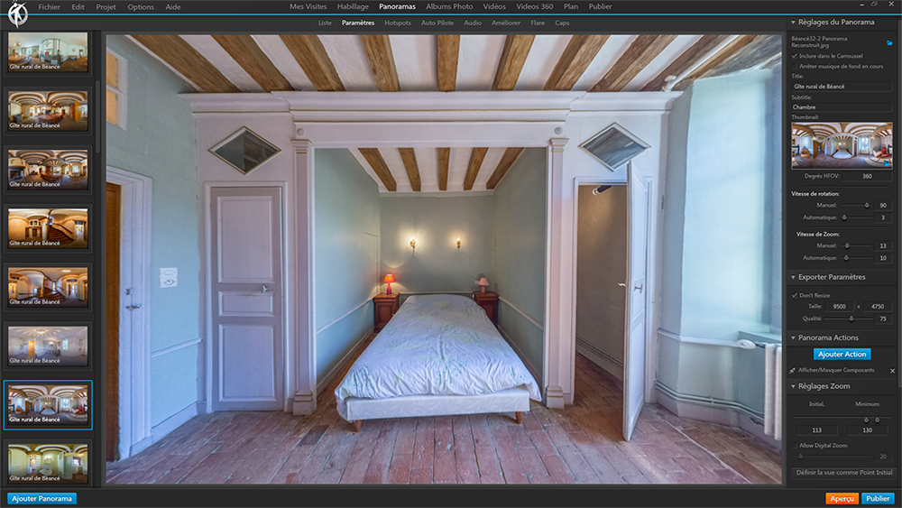Collapse the Réglages Zoom section
This screenshot has height=508, width=902.
793,386
